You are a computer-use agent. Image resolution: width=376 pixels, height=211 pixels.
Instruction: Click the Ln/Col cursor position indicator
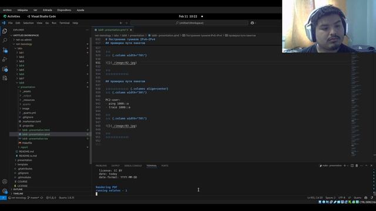315,198
